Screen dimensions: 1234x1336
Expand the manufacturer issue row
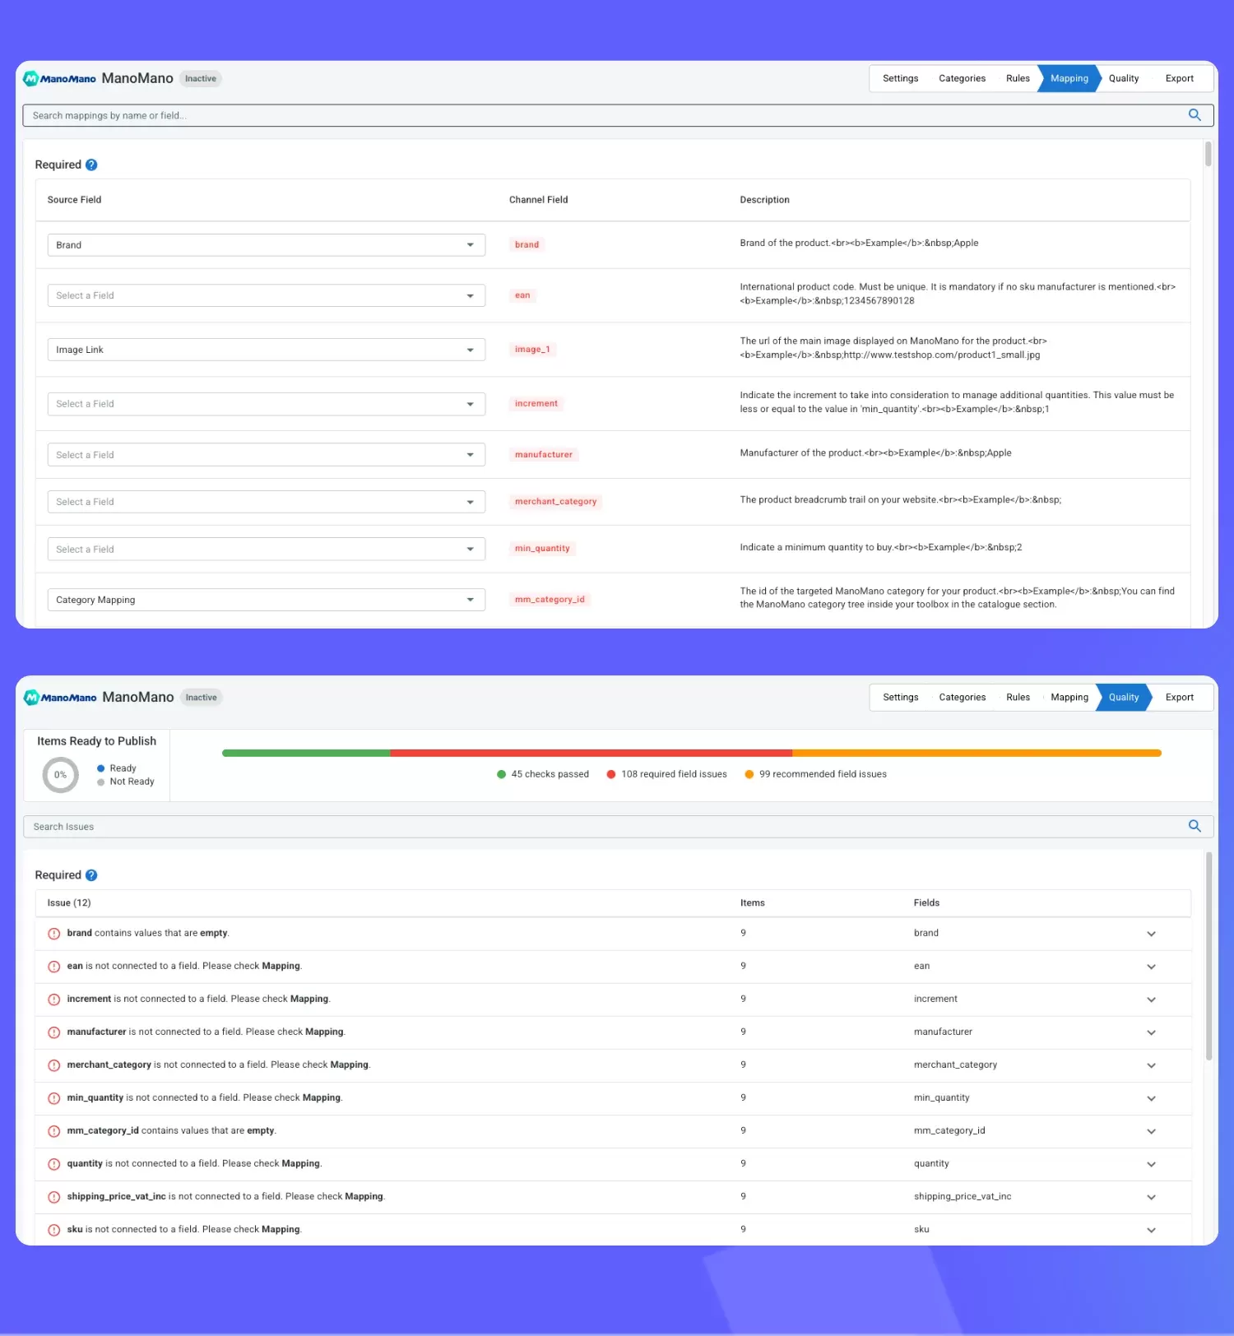1151,1032
